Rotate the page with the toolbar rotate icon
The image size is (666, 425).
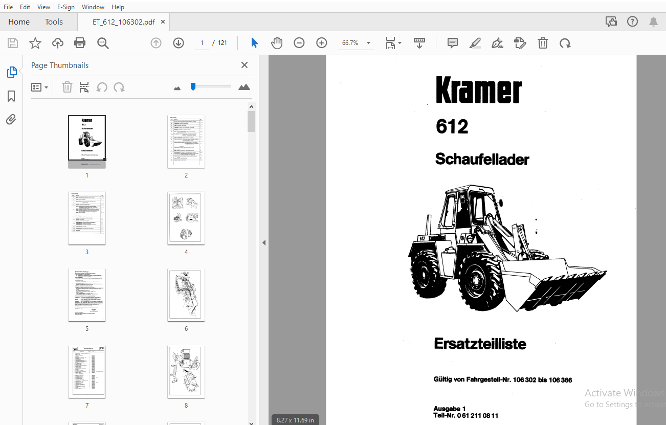point(565,43)
